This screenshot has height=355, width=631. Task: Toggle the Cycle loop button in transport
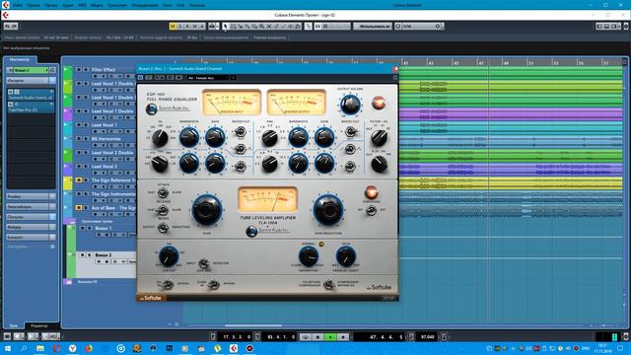pyautogui.click(x=305, y=336)
